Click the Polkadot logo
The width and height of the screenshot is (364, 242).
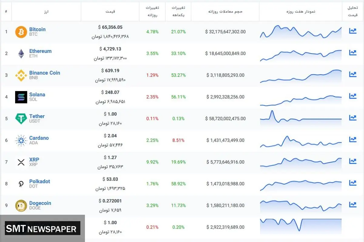click(x=21, y=184)
